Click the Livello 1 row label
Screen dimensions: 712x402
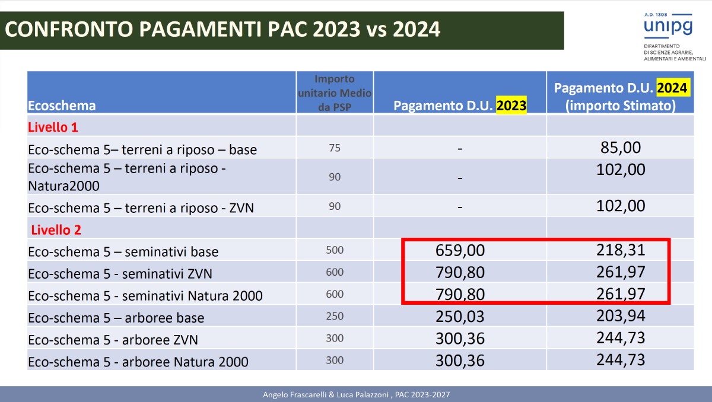click(x=53, y=126)
